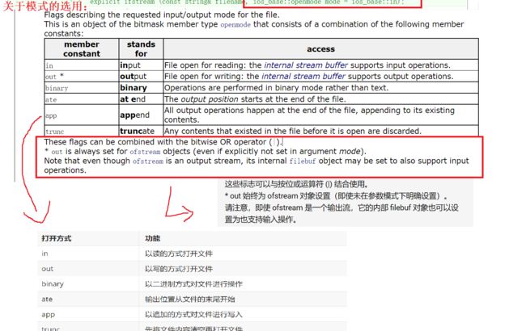Follow the 'internal stream buffer' link in the input row

pos(306,65)
